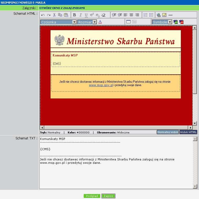Redo the last undone edit

pos(49,15)
